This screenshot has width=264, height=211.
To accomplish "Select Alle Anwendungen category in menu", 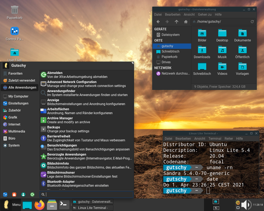I will pyautogui.click(x=20, y=87).
